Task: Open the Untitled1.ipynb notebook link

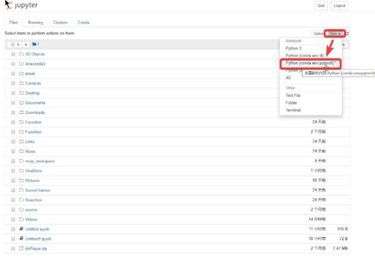Action: [x=38, y=239]
